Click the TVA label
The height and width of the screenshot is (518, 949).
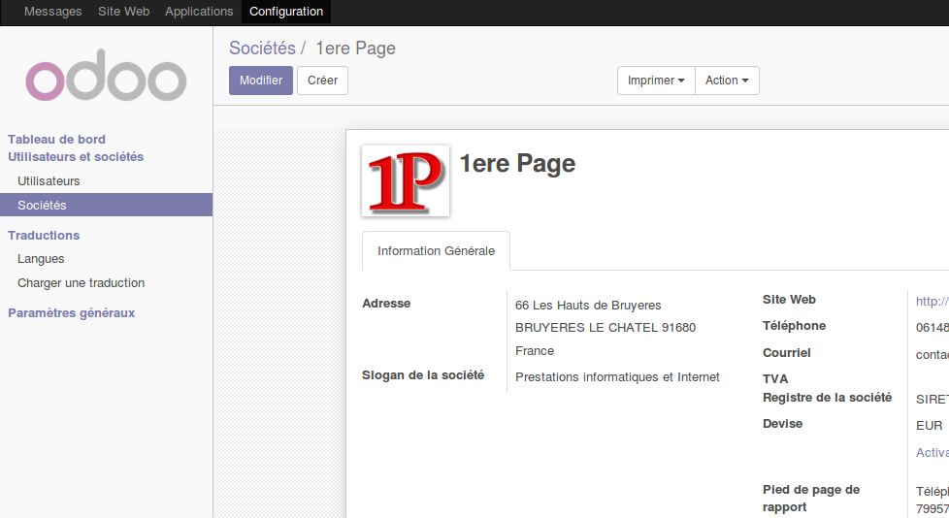click(x=775, y=379)
